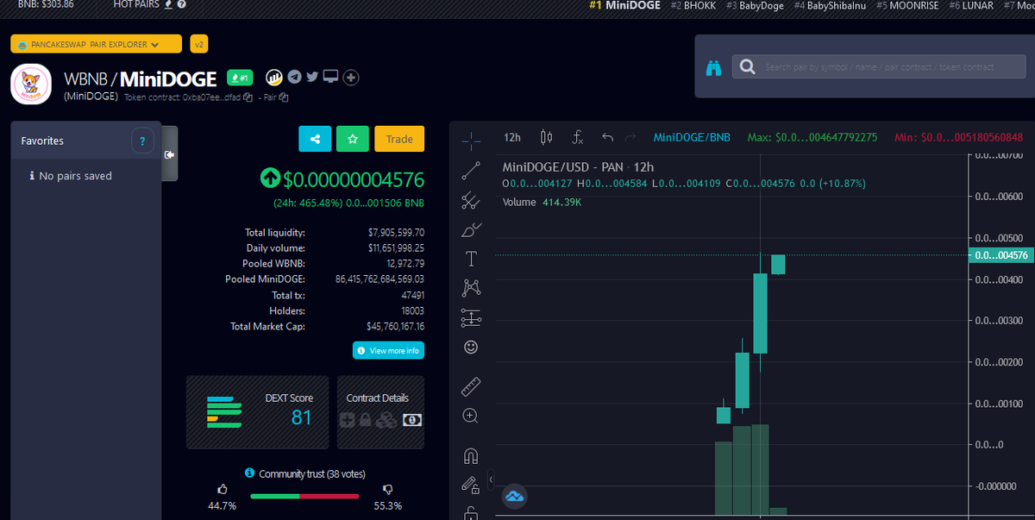Click the binoculars search icon
Screen dimensions: 1035x520
point(713,67)
